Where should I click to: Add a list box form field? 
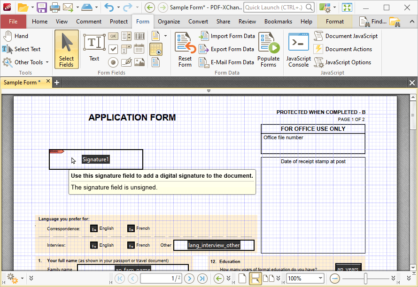126,36
